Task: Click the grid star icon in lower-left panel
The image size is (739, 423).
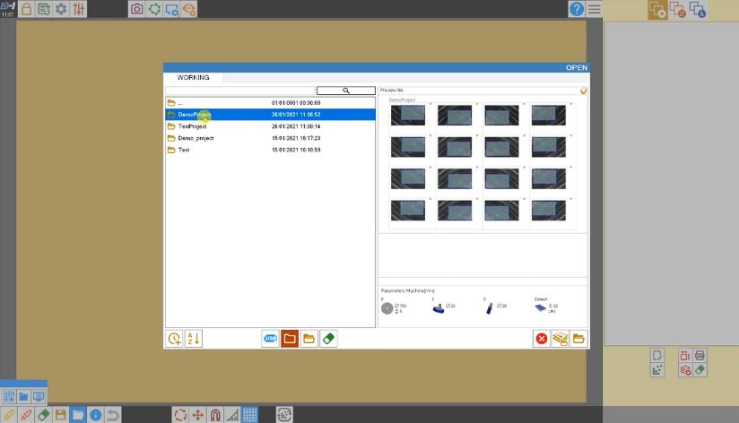Action: [8, 397]
